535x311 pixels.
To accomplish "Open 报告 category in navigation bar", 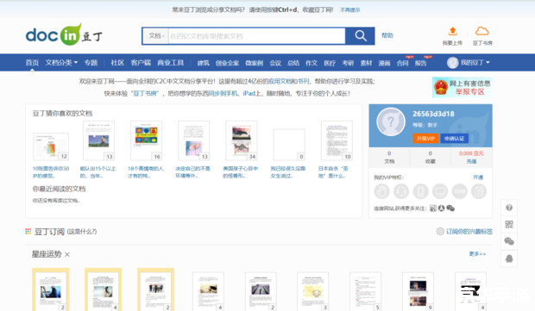I will coord(421,63).
